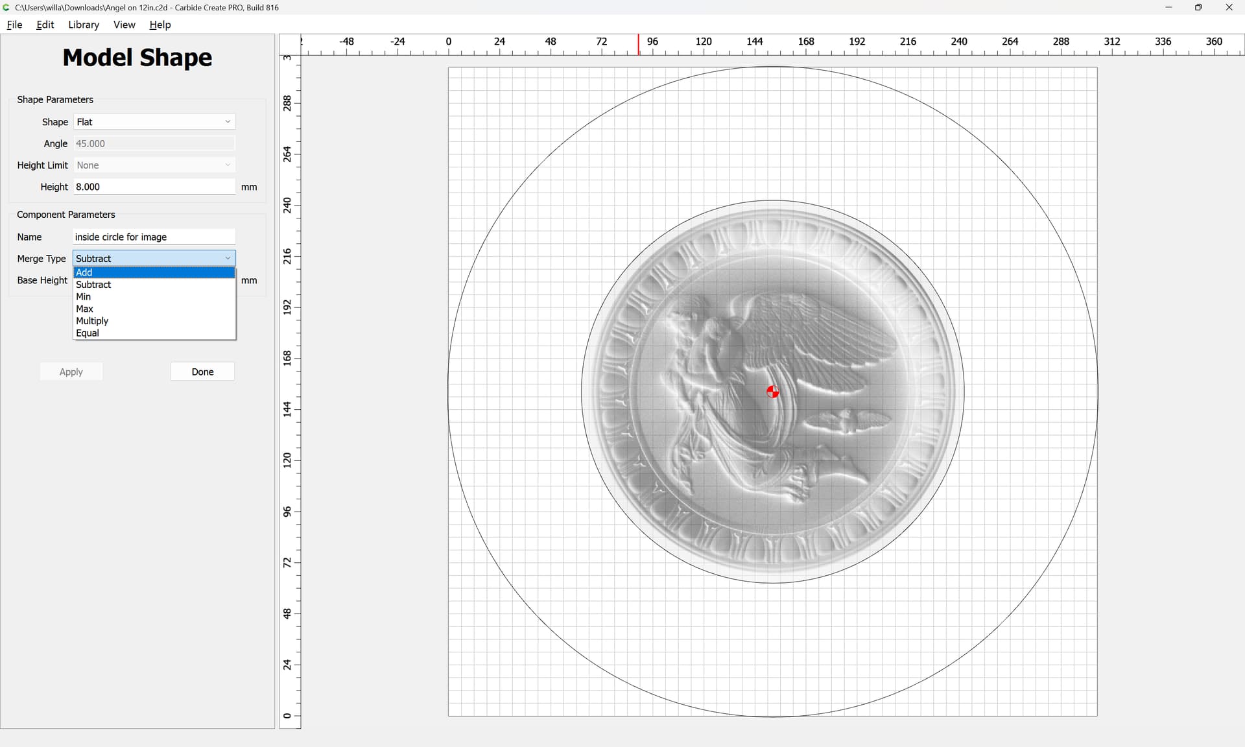Image resolution: width=1245 pixels, height=747 pixels.
Task: Open the disabled Height Limit dropdown
Action: point(154,165)
